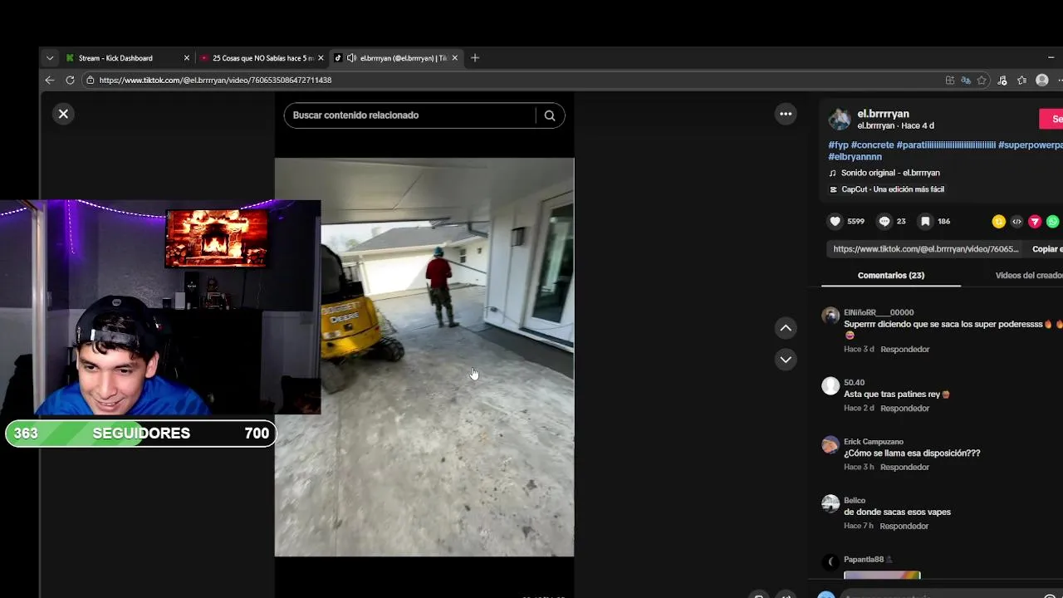Open browser profile avatar icon

1042,81
